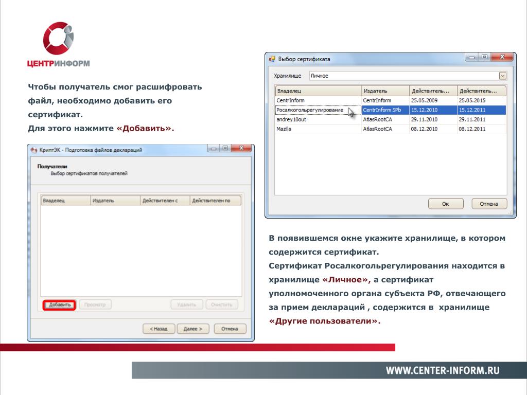Maximize the Выбор сертификата dialog

click(x=484, y=58)
